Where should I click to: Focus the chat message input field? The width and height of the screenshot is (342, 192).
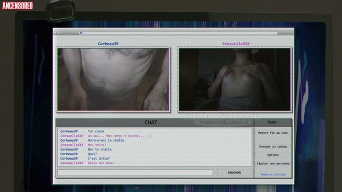[135, 172]
